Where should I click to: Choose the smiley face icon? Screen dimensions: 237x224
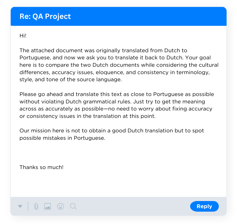pos(60,206)
